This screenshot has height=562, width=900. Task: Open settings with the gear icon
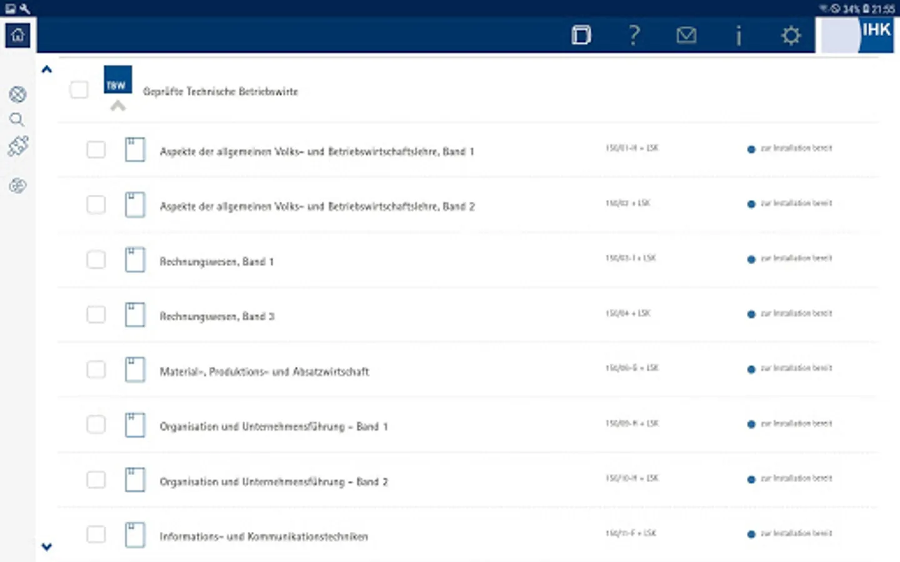point(791,35)
